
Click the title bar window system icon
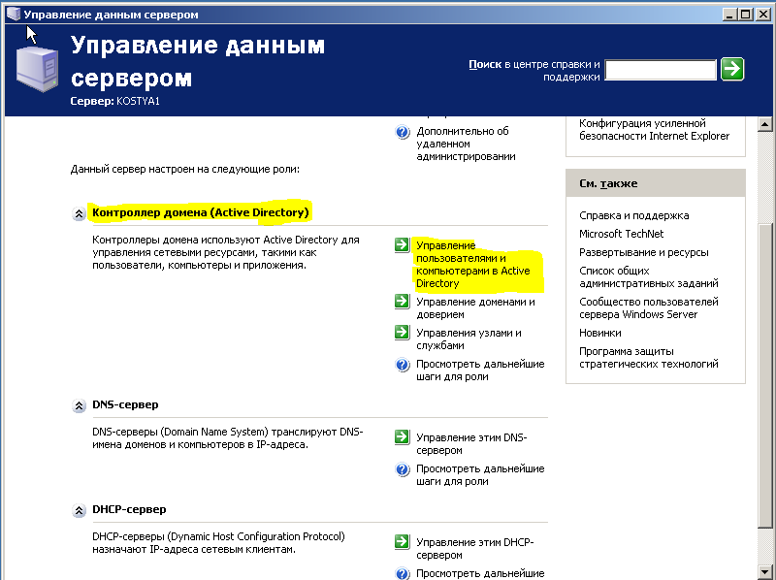click(x=14, y=14)
